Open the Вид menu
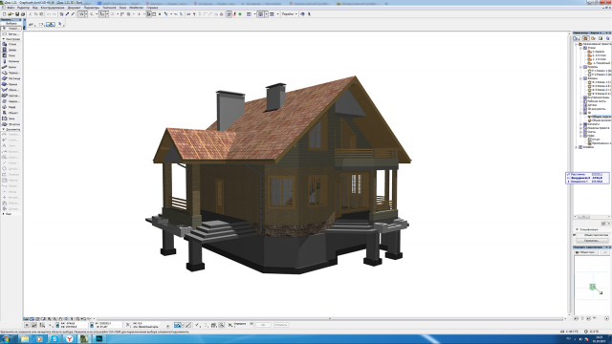Viewport: 612px width, 344px height. click(x=35, y=8)
